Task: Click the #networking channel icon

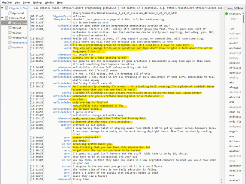Action: click(10, 38)
